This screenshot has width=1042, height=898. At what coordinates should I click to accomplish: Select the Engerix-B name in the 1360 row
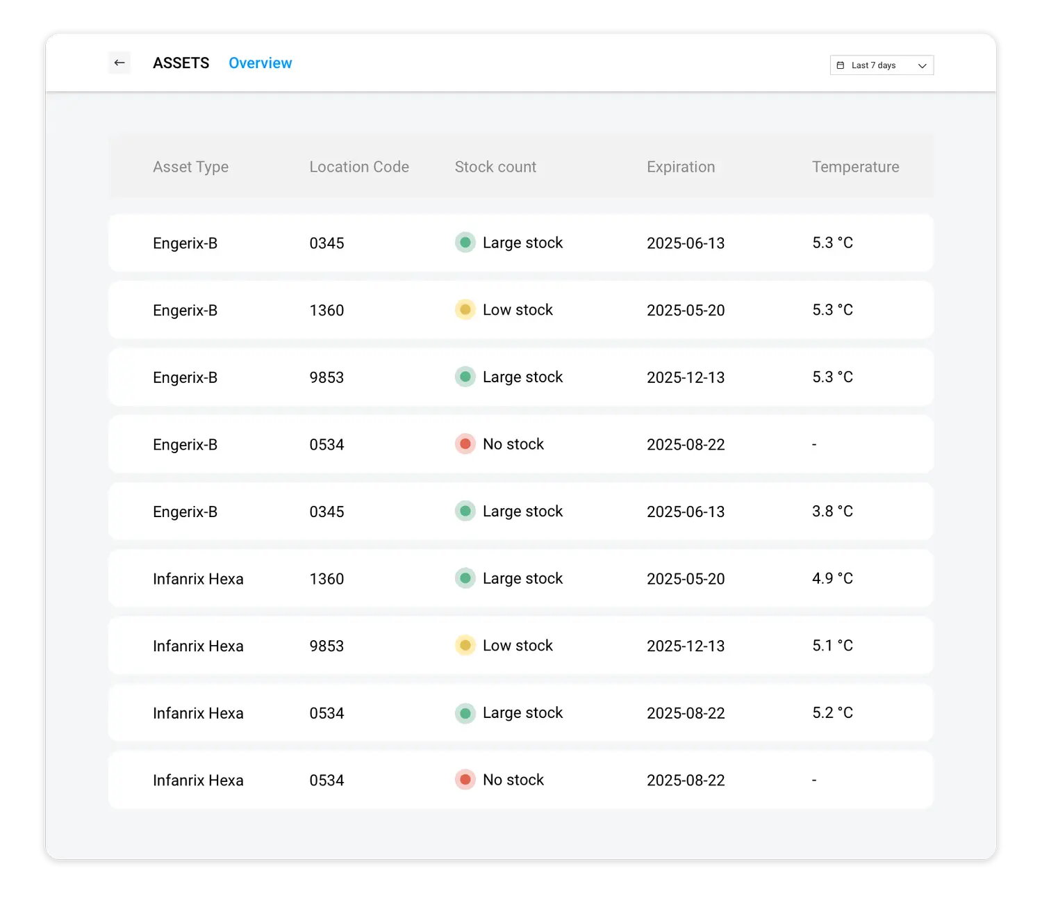(x=185, y=310)
